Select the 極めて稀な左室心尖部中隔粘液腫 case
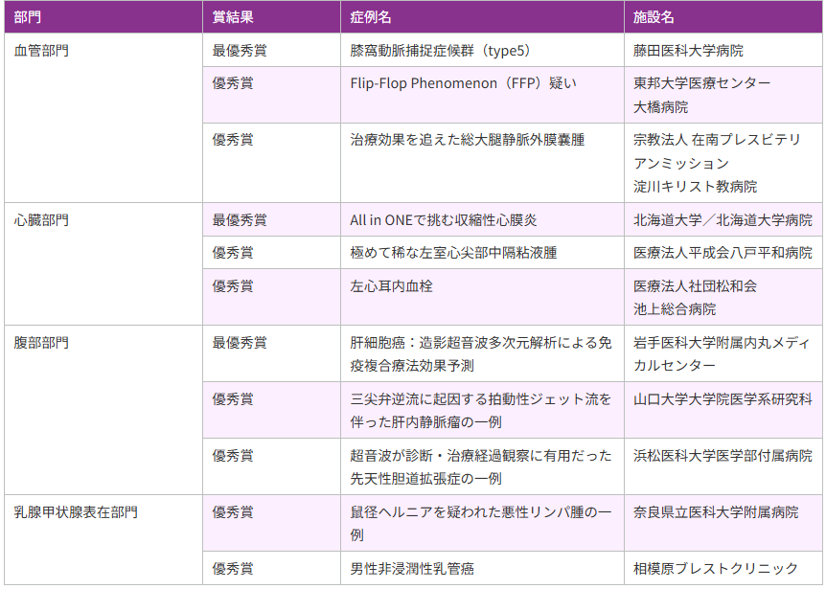This screenshot has height=589, width=826. click(x=453, y=253)
